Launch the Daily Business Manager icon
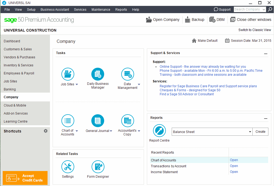This screenshot has width=274, height=186. pyautogui.click(x=98, y=74)
